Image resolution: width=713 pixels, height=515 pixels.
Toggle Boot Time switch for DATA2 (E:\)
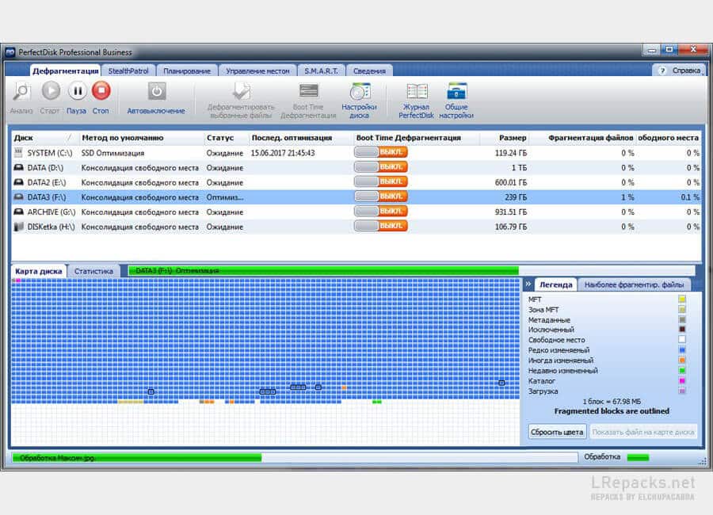pyautogui.click(x=380, y=181)
